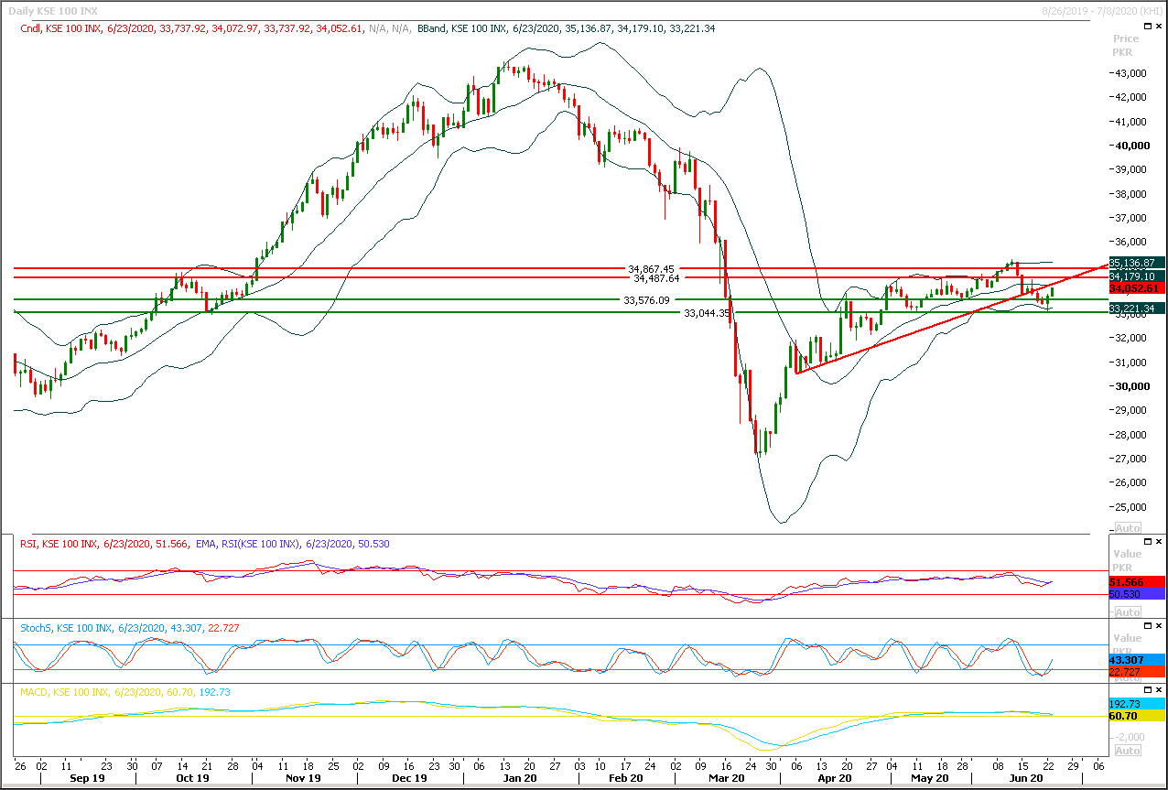Click the Price PKR axis title
Screen dimensions: 1168x790
click(1126, 46)
